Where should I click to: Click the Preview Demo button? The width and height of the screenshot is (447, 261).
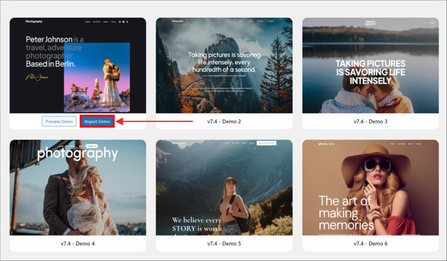(x=59, y=121)
